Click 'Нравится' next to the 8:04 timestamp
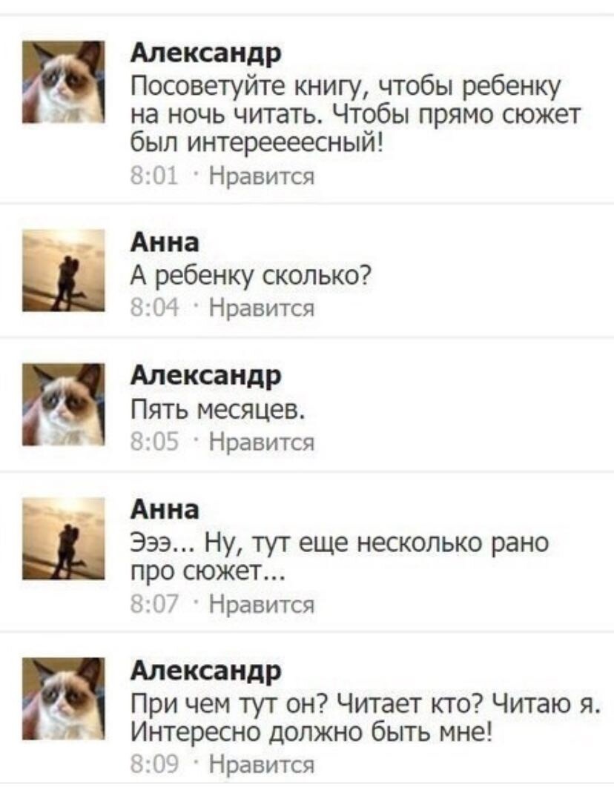The image size is (614, 793). 262,308
